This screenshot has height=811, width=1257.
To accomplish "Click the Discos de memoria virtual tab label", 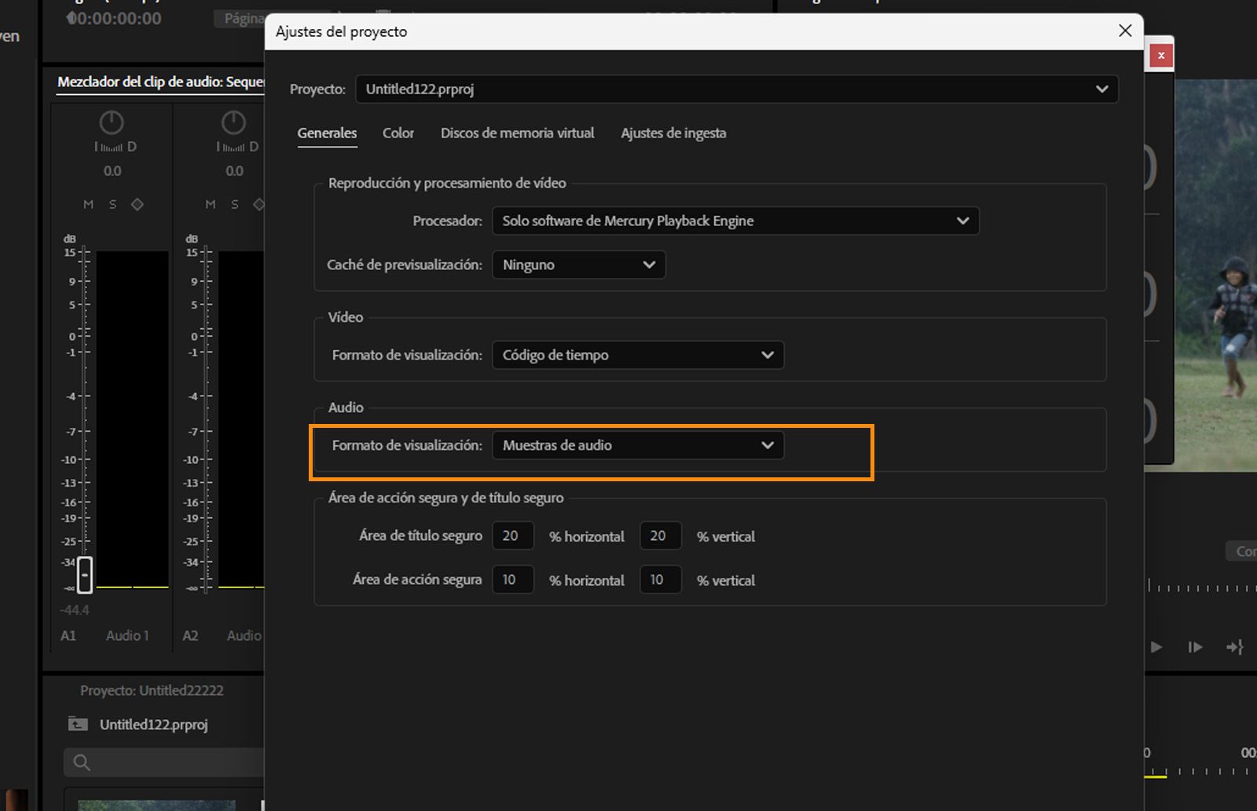I will coord(518,133).
